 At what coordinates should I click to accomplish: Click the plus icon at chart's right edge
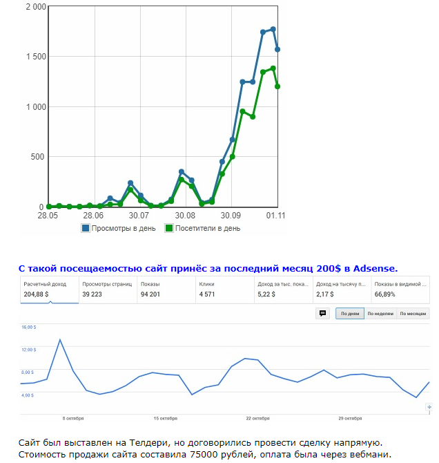click(x=429, y=408)
